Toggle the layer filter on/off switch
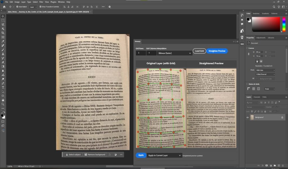The image size is (288, 169). 279,102
